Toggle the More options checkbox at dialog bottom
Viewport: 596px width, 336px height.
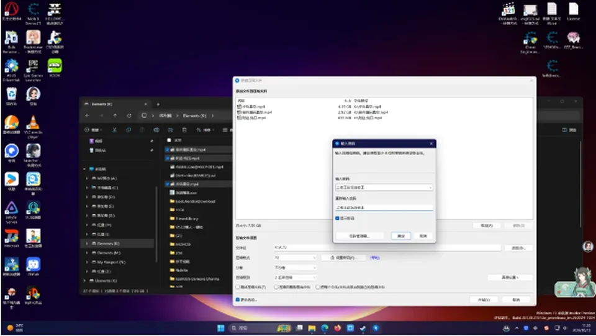point(238,299)
